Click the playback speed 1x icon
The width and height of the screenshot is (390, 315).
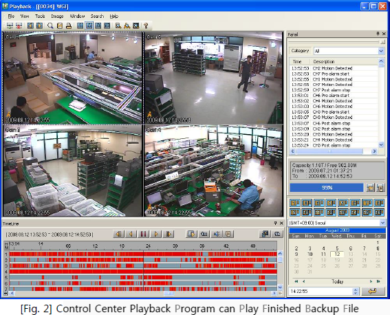point(204,234)
